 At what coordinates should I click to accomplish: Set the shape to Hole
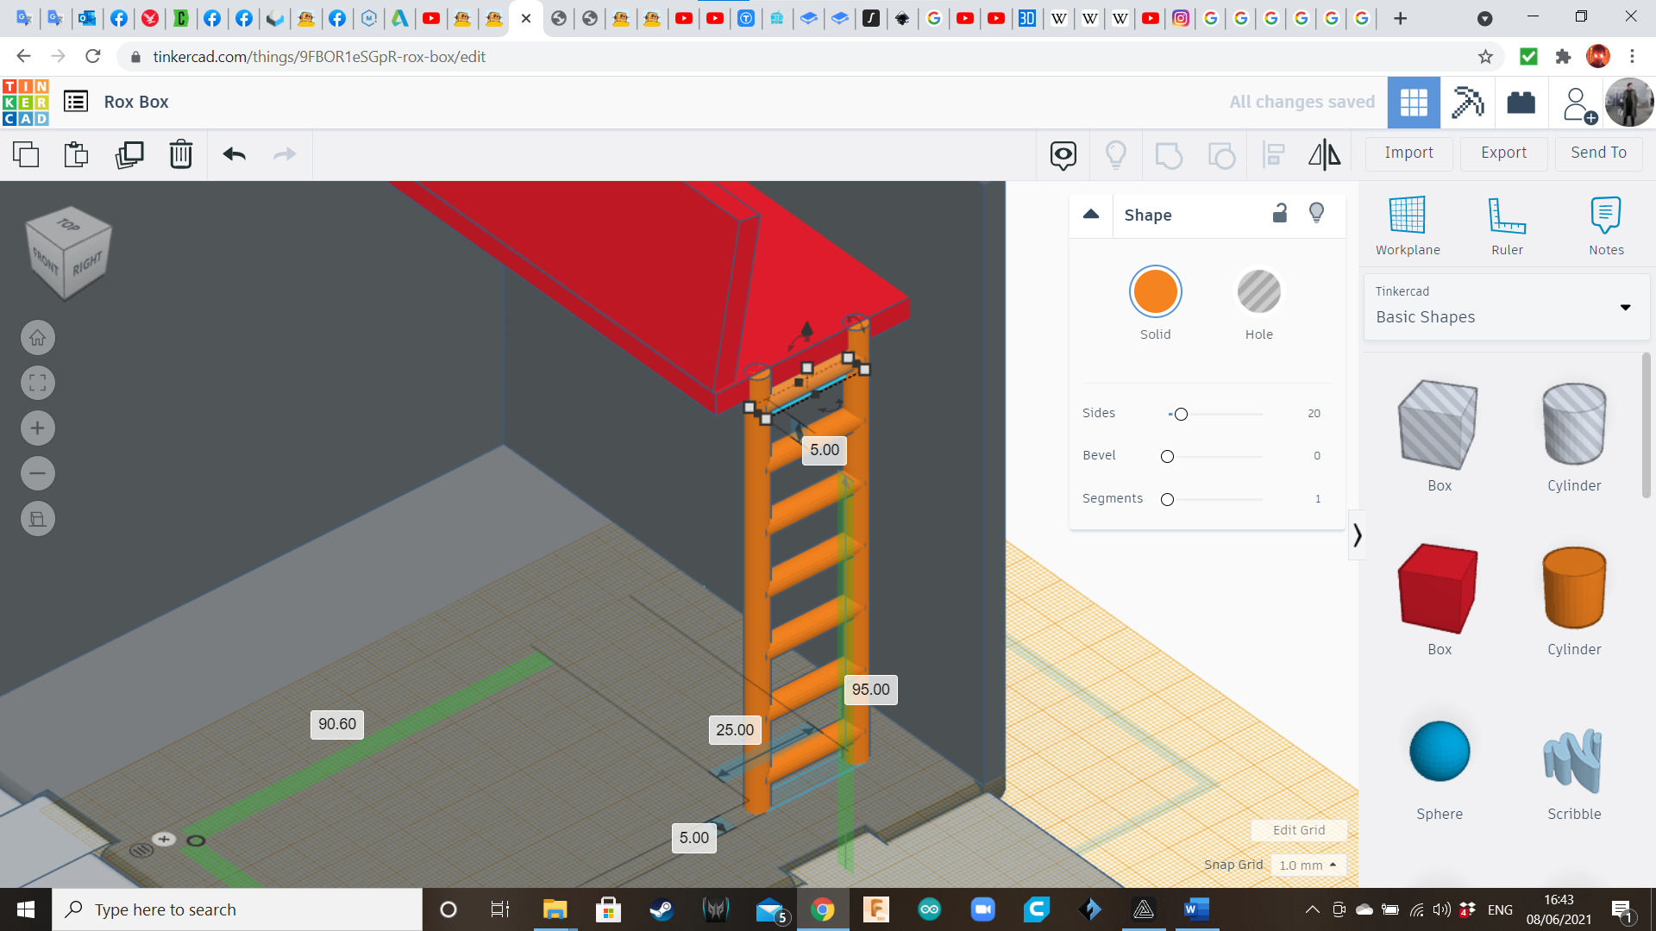1258,292
